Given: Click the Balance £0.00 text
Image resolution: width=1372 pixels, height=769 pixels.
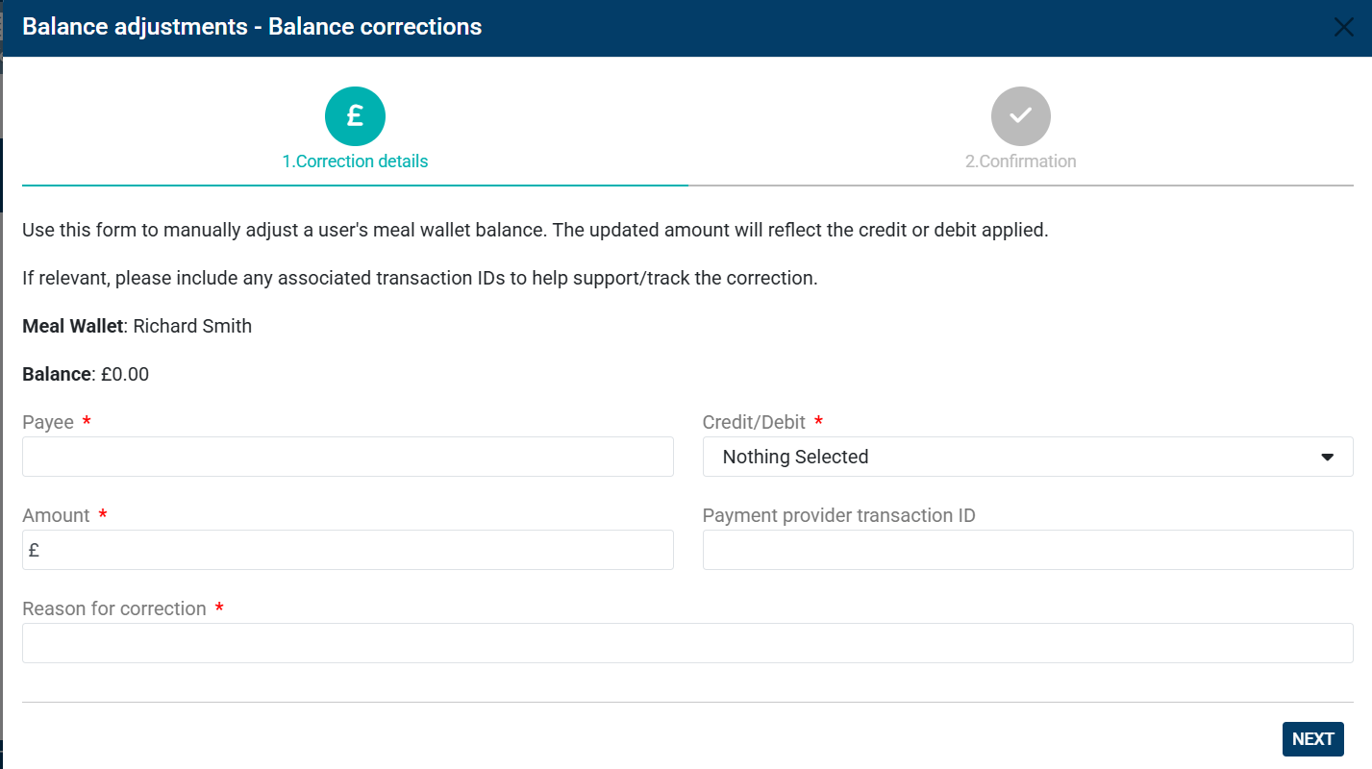Looking at the screenshot, I should 124,374.
